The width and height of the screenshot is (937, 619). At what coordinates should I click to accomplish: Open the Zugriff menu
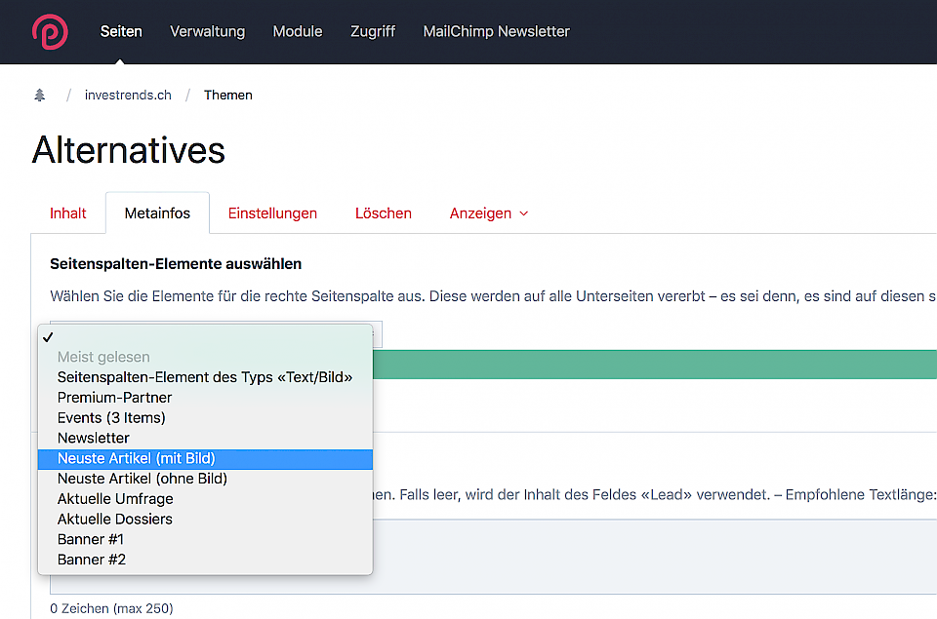(373, 31)
